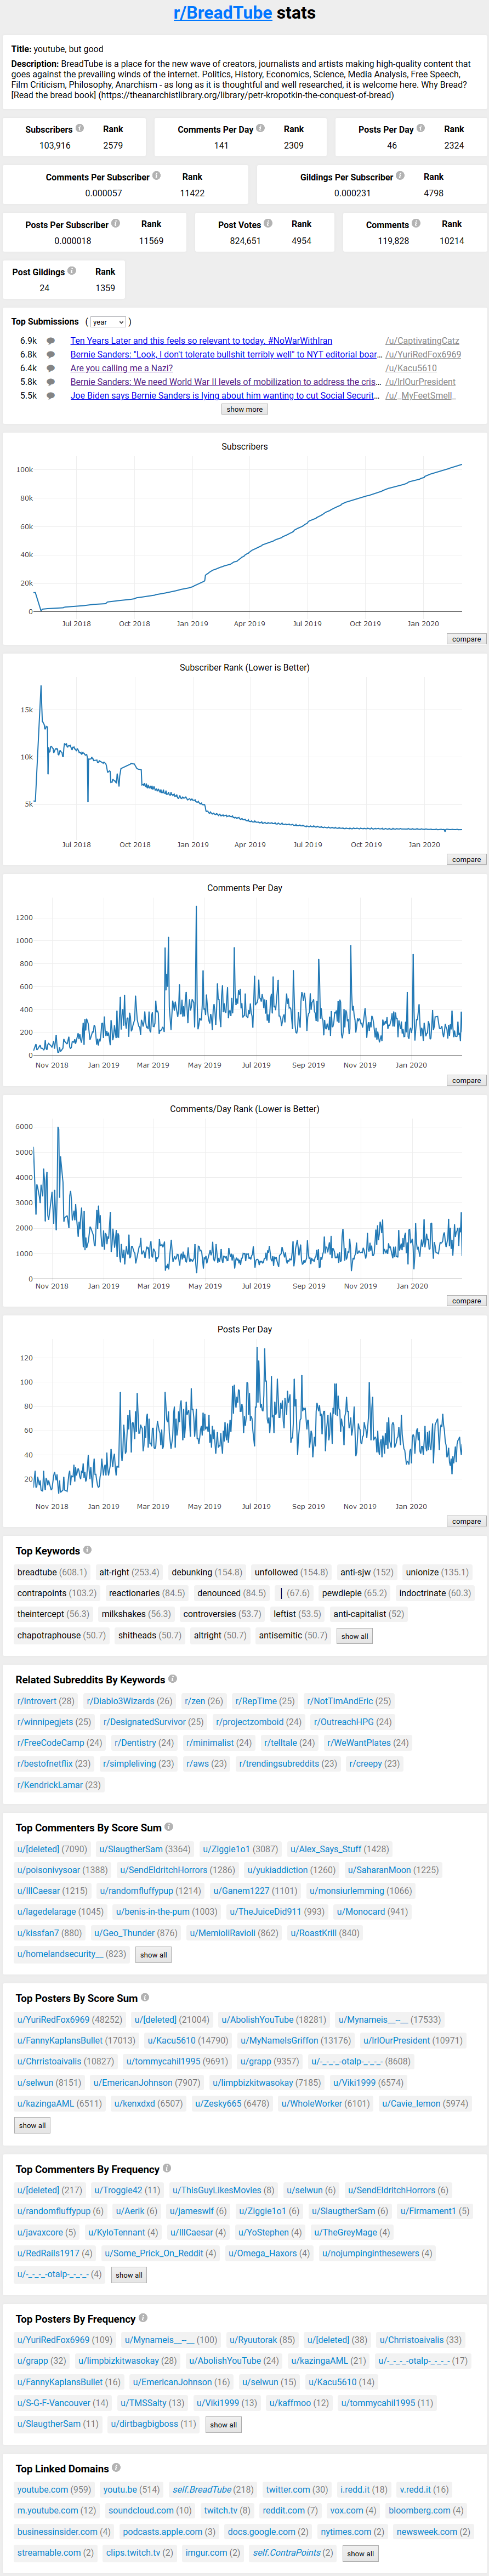Viewport: 489px width, 2576px height.
Task: Click the help icon beside Comments Per Day
Action: tap(260, 128)
